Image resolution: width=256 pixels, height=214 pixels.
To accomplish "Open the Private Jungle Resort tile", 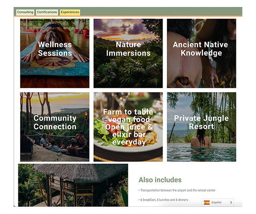I will [201, 127].
